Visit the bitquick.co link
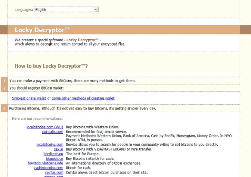 coord(54,158)
